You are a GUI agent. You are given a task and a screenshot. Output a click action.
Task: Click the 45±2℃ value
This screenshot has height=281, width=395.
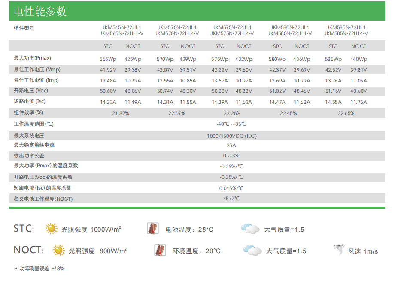point(231,199)
